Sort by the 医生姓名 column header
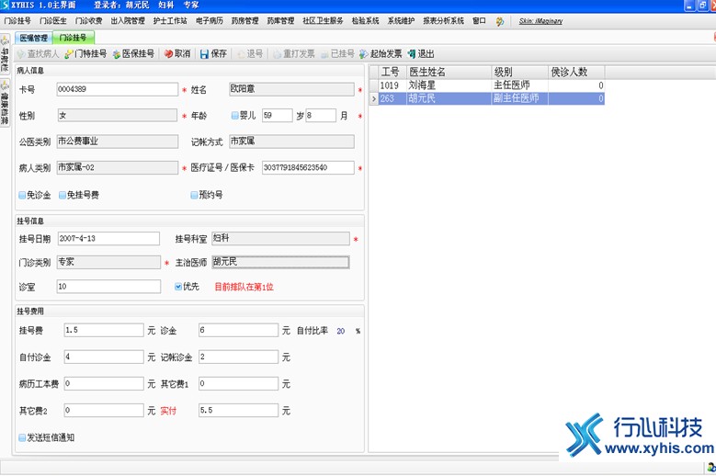 point(449,72)
